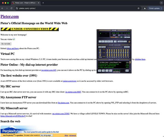Image resolution: width=164 pixels, height=137 pixels.
Task: Select fourth playlist track Pump Pump
Action: (x=113, y=67)
